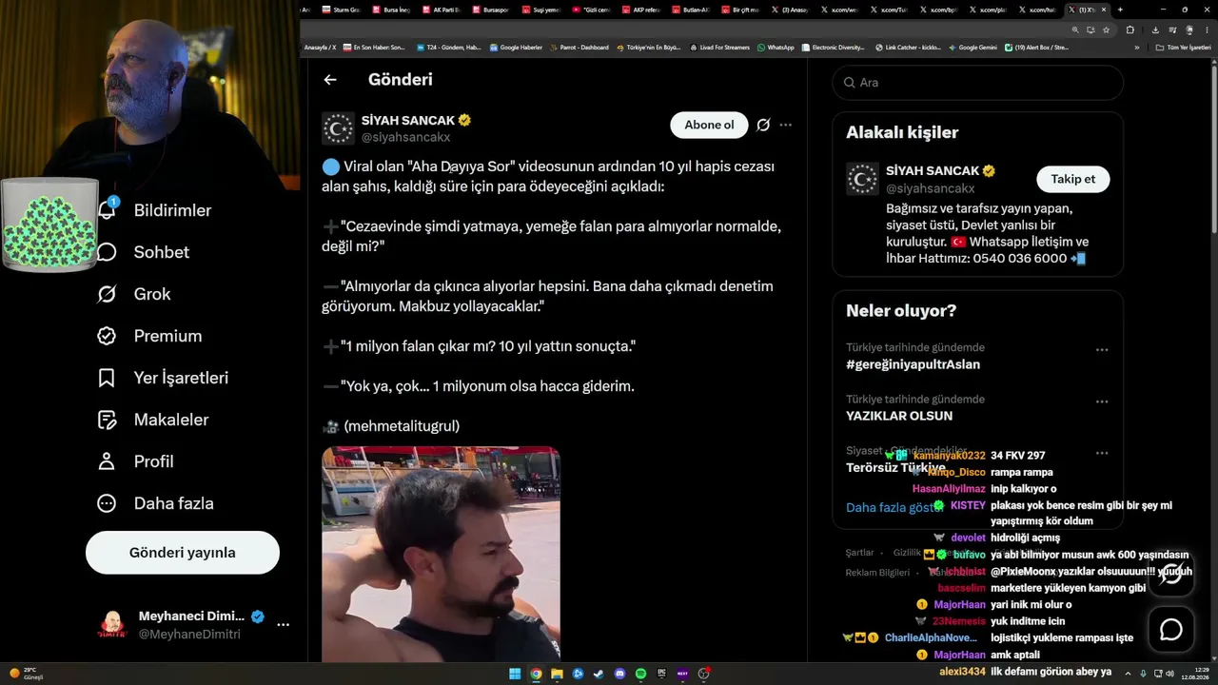Open the Livad For Streamers bookmark

click(x=719, y=48)
